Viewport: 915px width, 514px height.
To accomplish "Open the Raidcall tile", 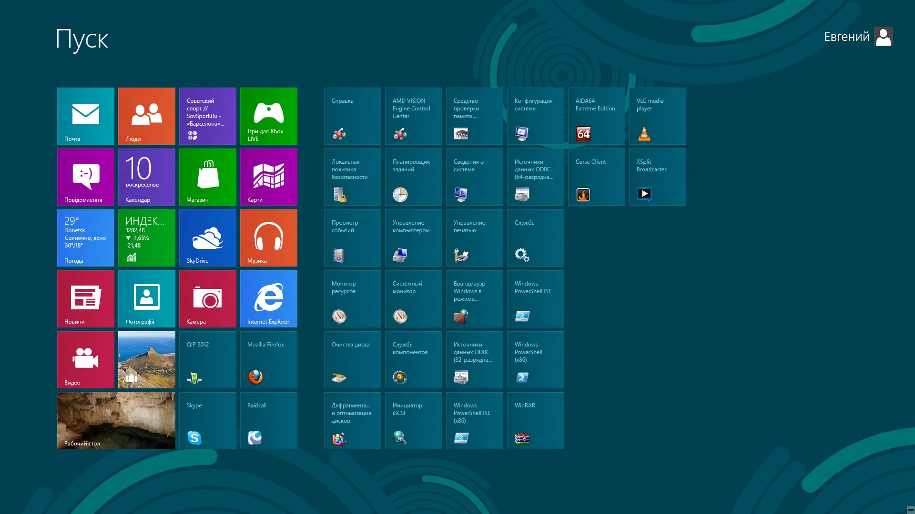I will point(269,421).
